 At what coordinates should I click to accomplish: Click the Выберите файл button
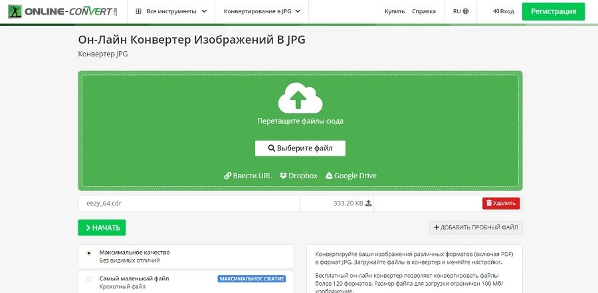click(x=300, y=148)
